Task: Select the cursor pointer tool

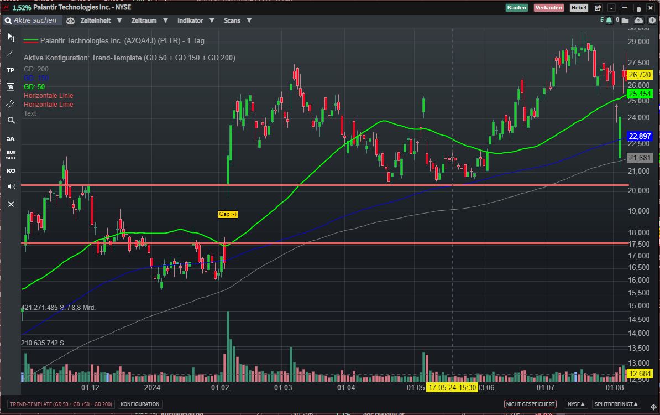Action: (12, 38)
